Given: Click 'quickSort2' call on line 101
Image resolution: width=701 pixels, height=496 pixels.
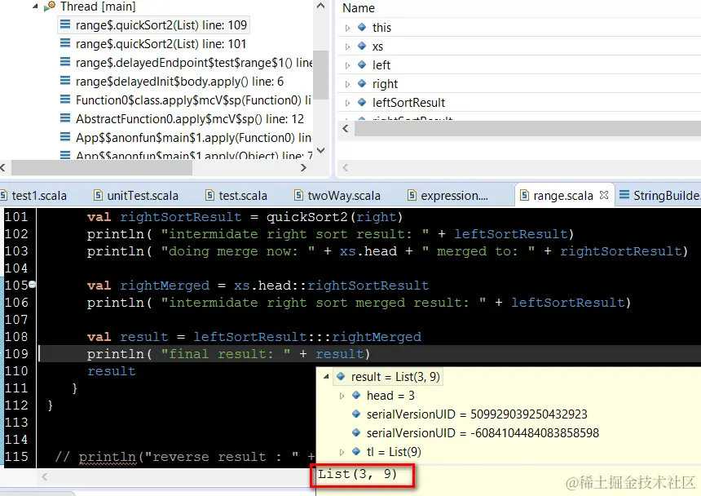Looking at the screenshot, I should tap(306, 217).
